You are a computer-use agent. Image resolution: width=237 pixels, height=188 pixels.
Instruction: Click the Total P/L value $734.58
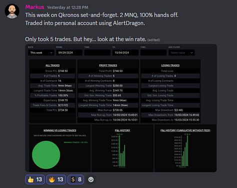[63, 110]
